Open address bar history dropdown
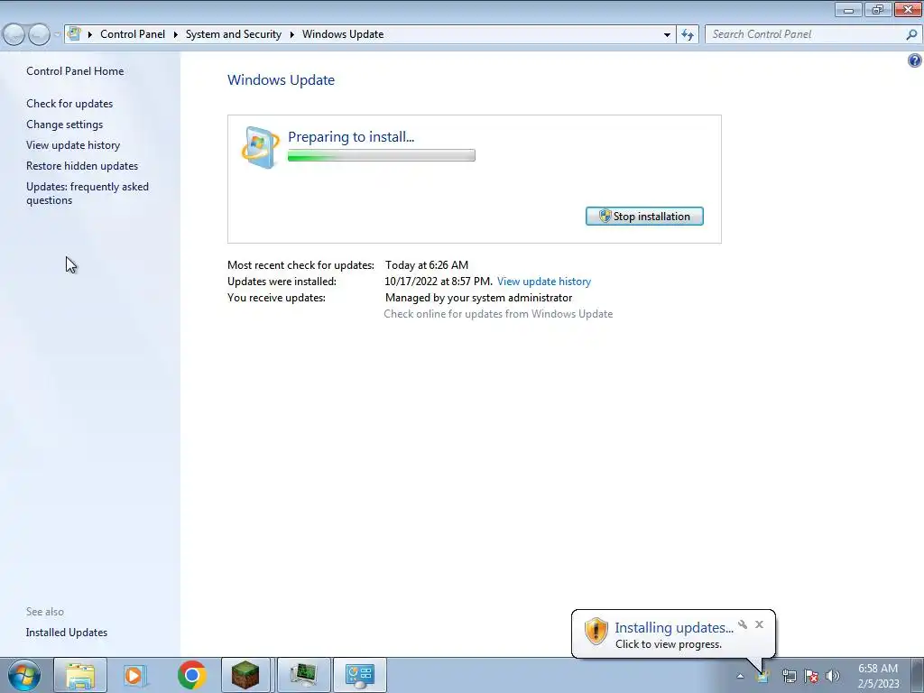The image size is (924, 693). point(667,34)
